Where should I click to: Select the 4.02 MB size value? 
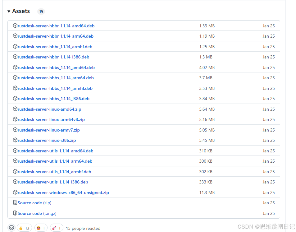207,67
